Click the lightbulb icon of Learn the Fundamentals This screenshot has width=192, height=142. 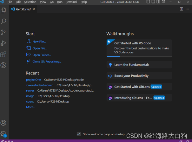point(110,65)
